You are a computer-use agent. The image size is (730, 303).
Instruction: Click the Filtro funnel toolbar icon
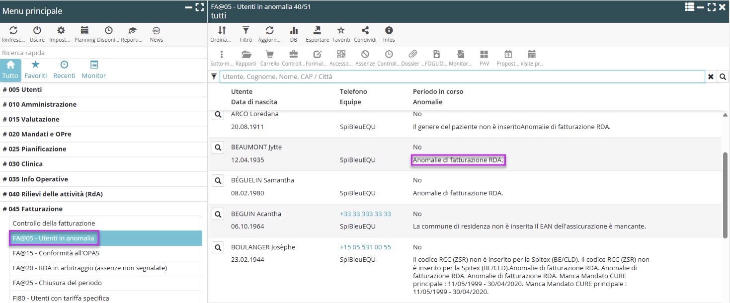[245, 31]
